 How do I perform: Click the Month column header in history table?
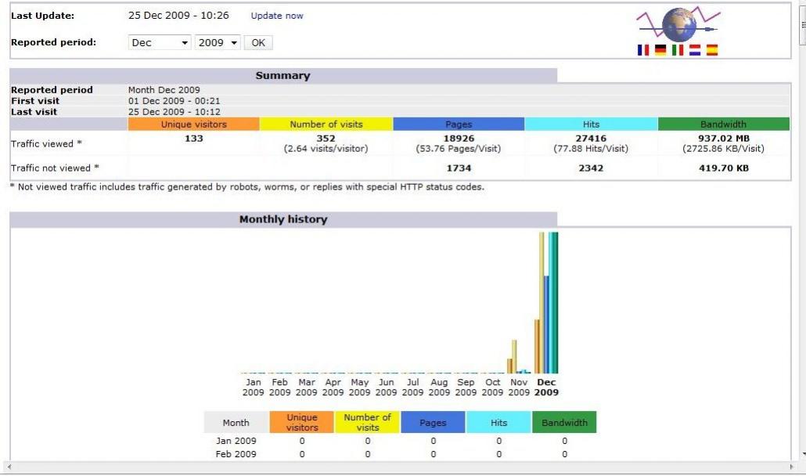[236, 423]
